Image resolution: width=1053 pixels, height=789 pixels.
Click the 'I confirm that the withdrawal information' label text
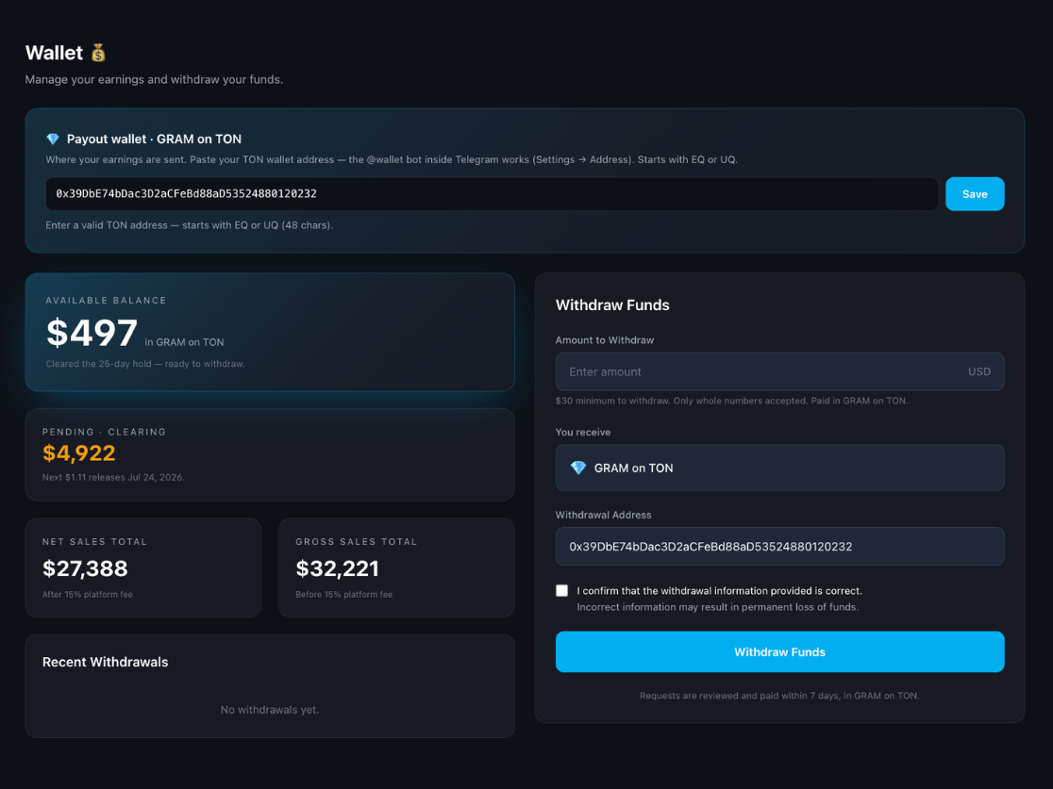pos(719,591)
